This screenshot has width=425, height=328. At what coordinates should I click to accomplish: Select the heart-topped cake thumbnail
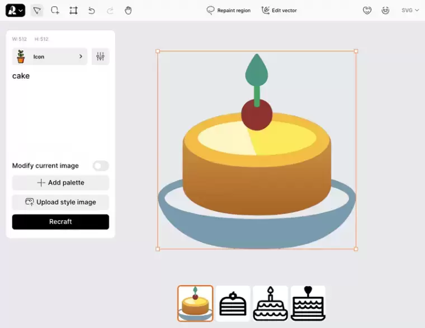(x=308, y=303)
